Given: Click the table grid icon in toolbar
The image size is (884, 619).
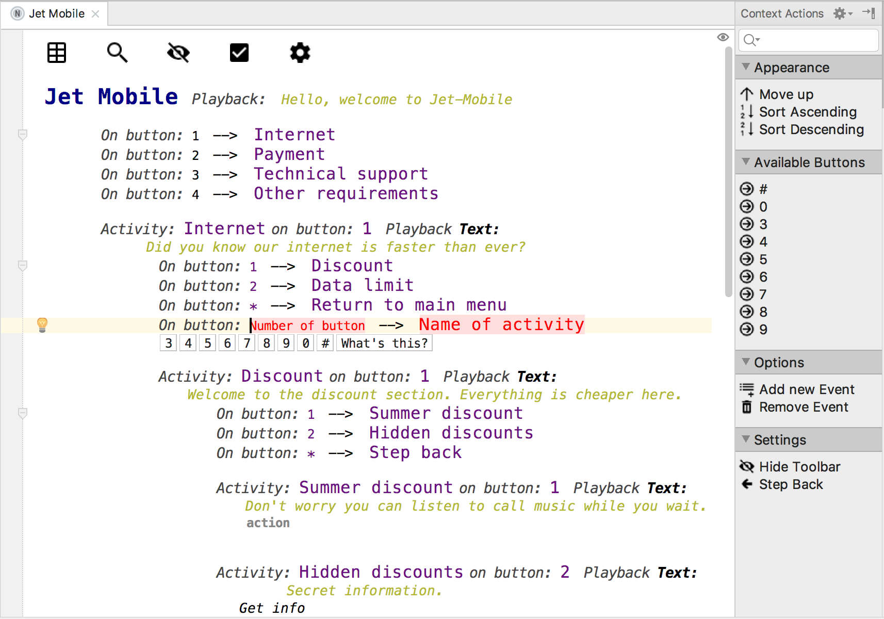Looking at the screenshot, I should pos(57,53).
